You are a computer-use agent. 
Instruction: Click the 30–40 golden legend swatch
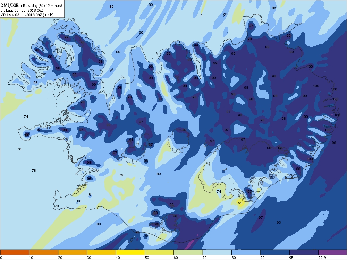pyautogui.click(x=102, y=252)
